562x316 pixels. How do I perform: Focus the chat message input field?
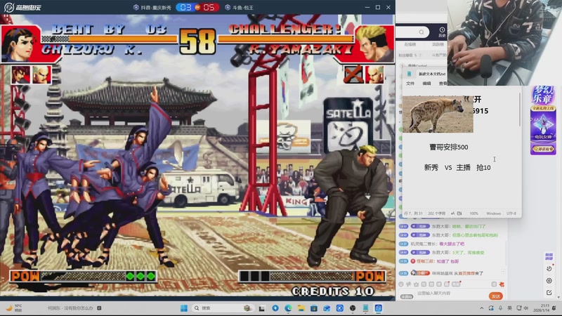pyautogui.click(x=452, y=294)
